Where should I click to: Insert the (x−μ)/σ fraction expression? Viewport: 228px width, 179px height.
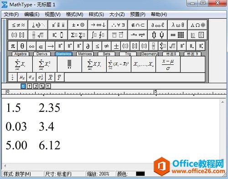tap(168, 64)
